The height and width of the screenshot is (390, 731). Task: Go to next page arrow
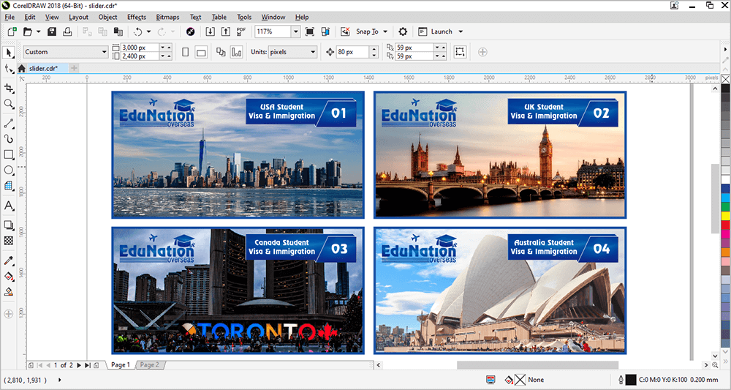pos(79,365)
